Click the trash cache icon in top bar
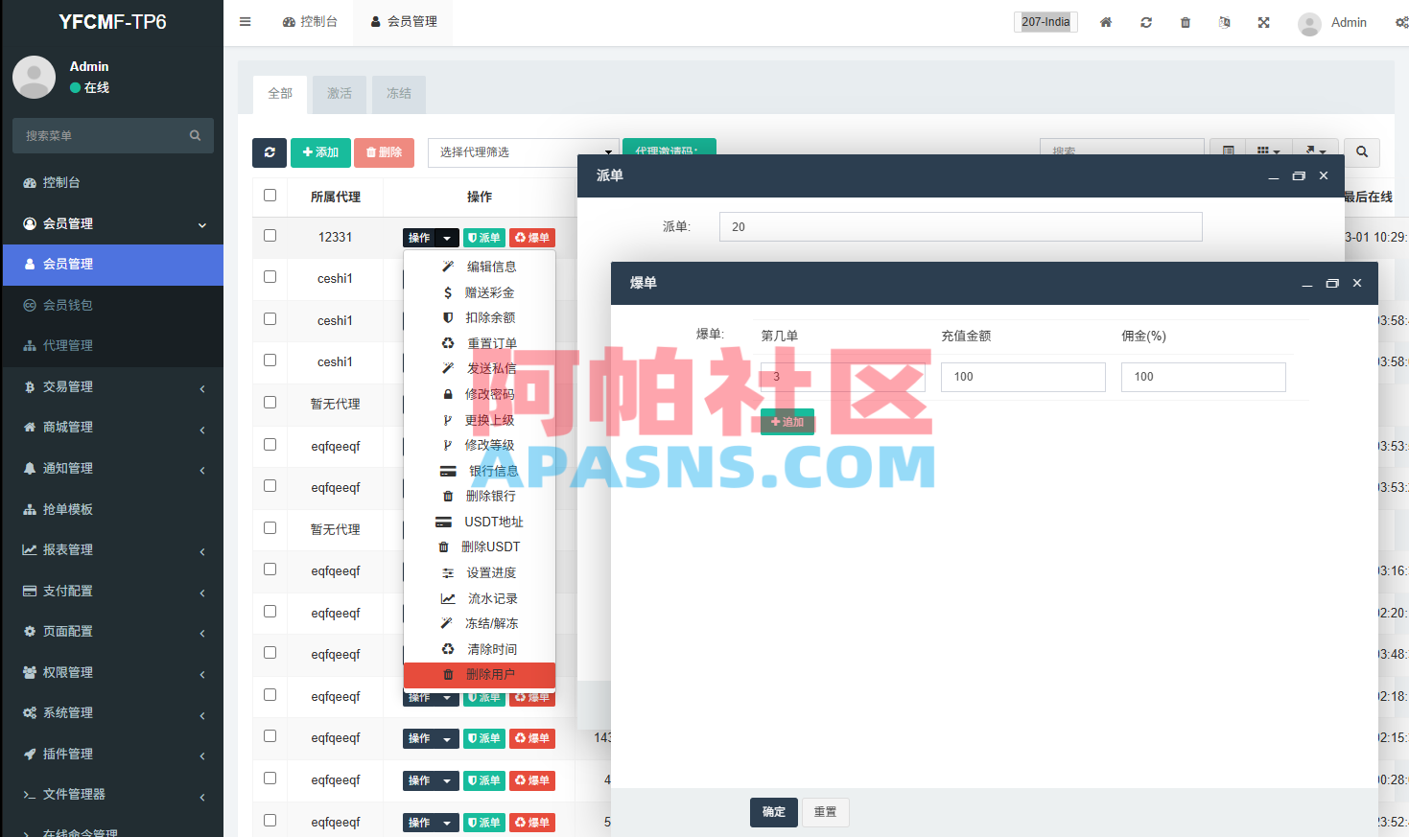 tap(1186, 22)
